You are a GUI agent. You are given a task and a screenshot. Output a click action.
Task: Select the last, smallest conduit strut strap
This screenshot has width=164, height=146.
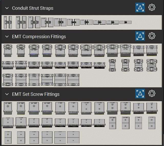point(125,22)
